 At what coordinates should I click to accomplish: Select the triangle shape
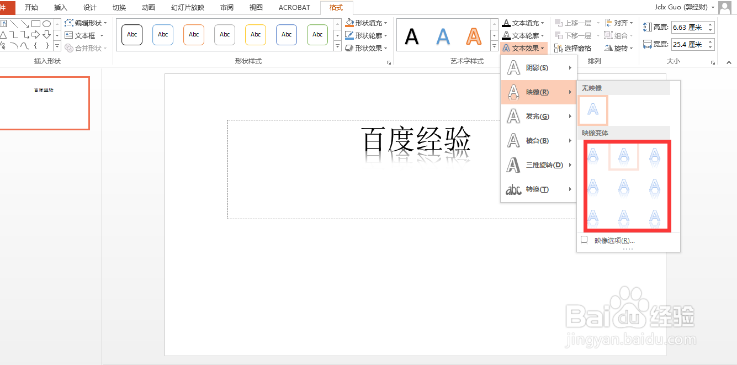coord(3,35)
